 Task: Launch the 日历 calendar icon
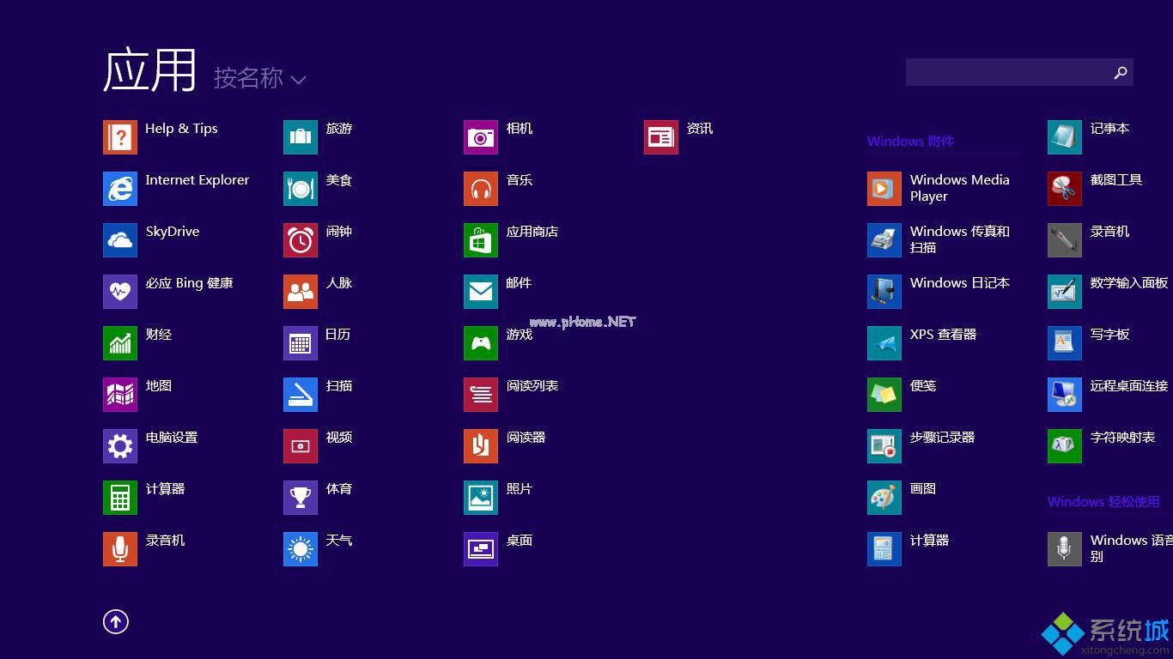(x=301, y=343)
